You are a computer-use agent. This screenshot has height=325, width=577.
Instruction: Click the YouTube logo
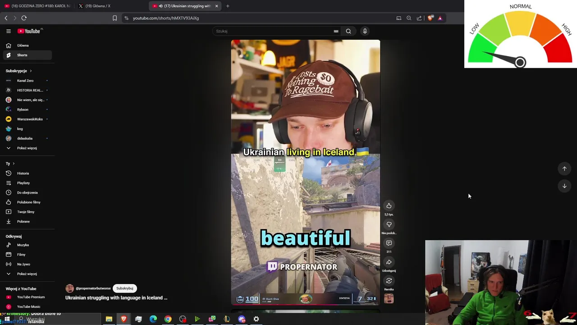(x=30, y=31)
